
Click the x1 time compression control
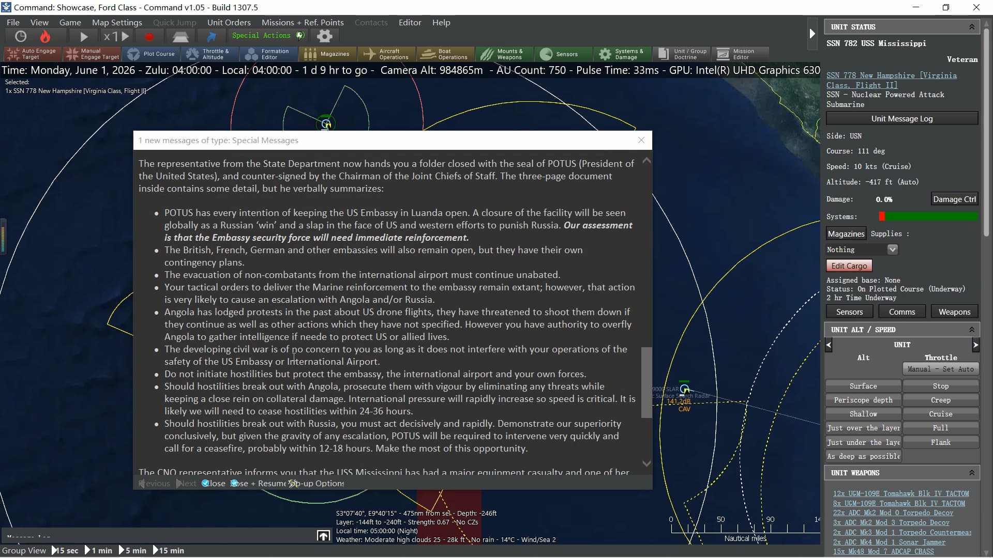click(x=116, y=36)
